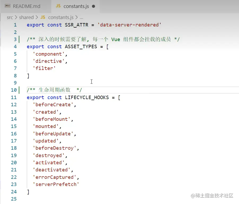Screen dimensions: 239x204
Task: Click the ASSET_TYPES constant name
Action: point(81,46)
